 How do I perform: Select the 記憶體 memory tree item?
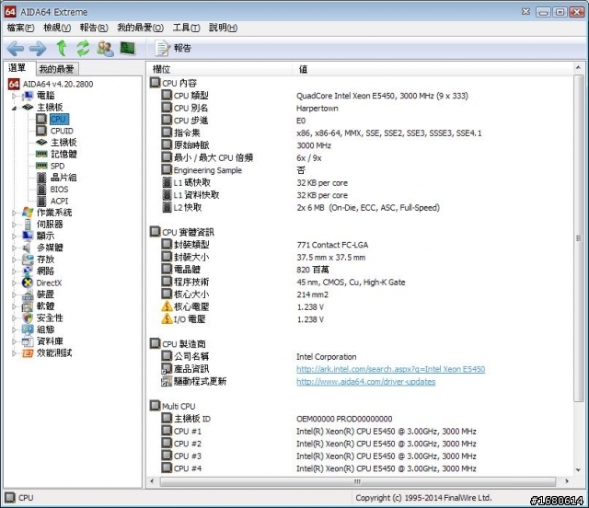tap(64, 154)
